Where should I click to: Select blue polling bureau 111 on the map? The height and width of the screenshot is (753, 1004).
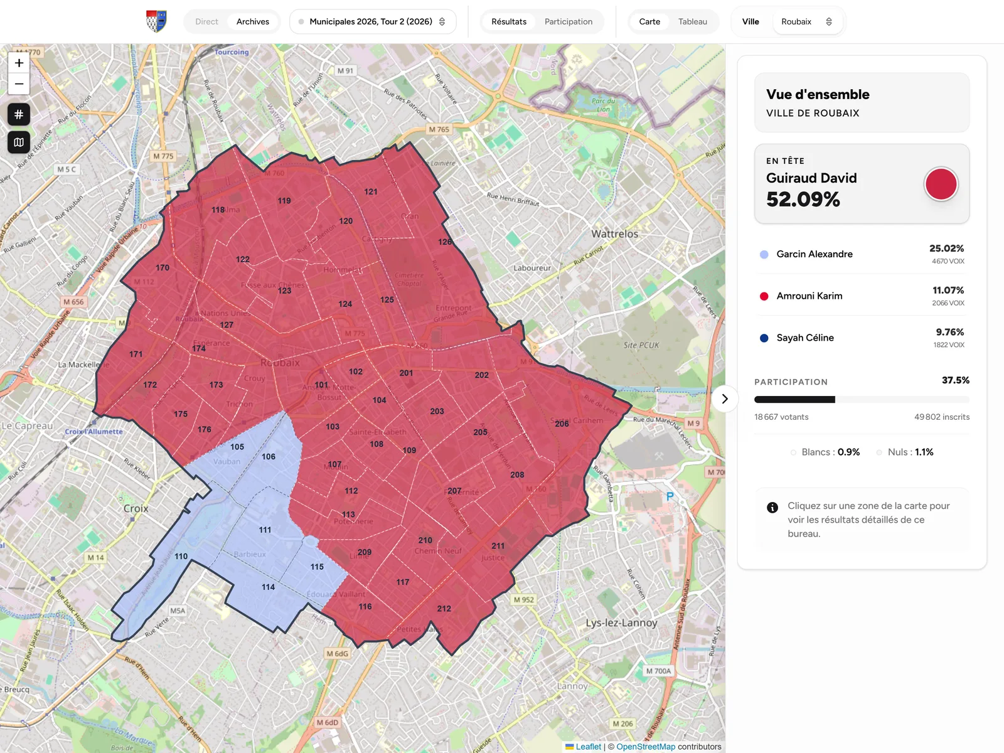pyautogui.click(x=265, y=530)
